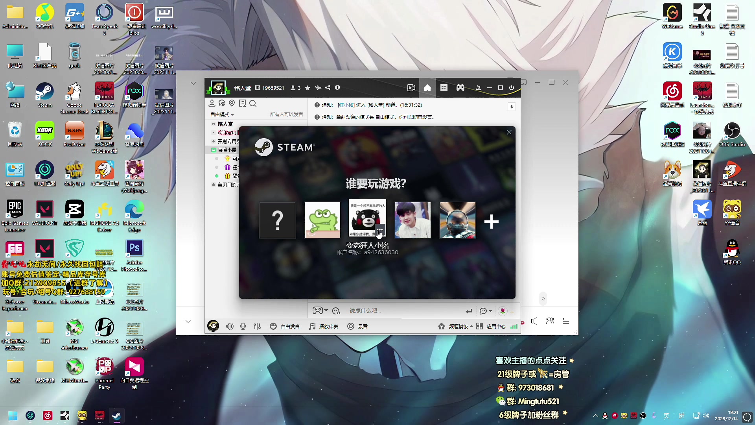Open the 频道模板 channel template menu

pos(455,326)
